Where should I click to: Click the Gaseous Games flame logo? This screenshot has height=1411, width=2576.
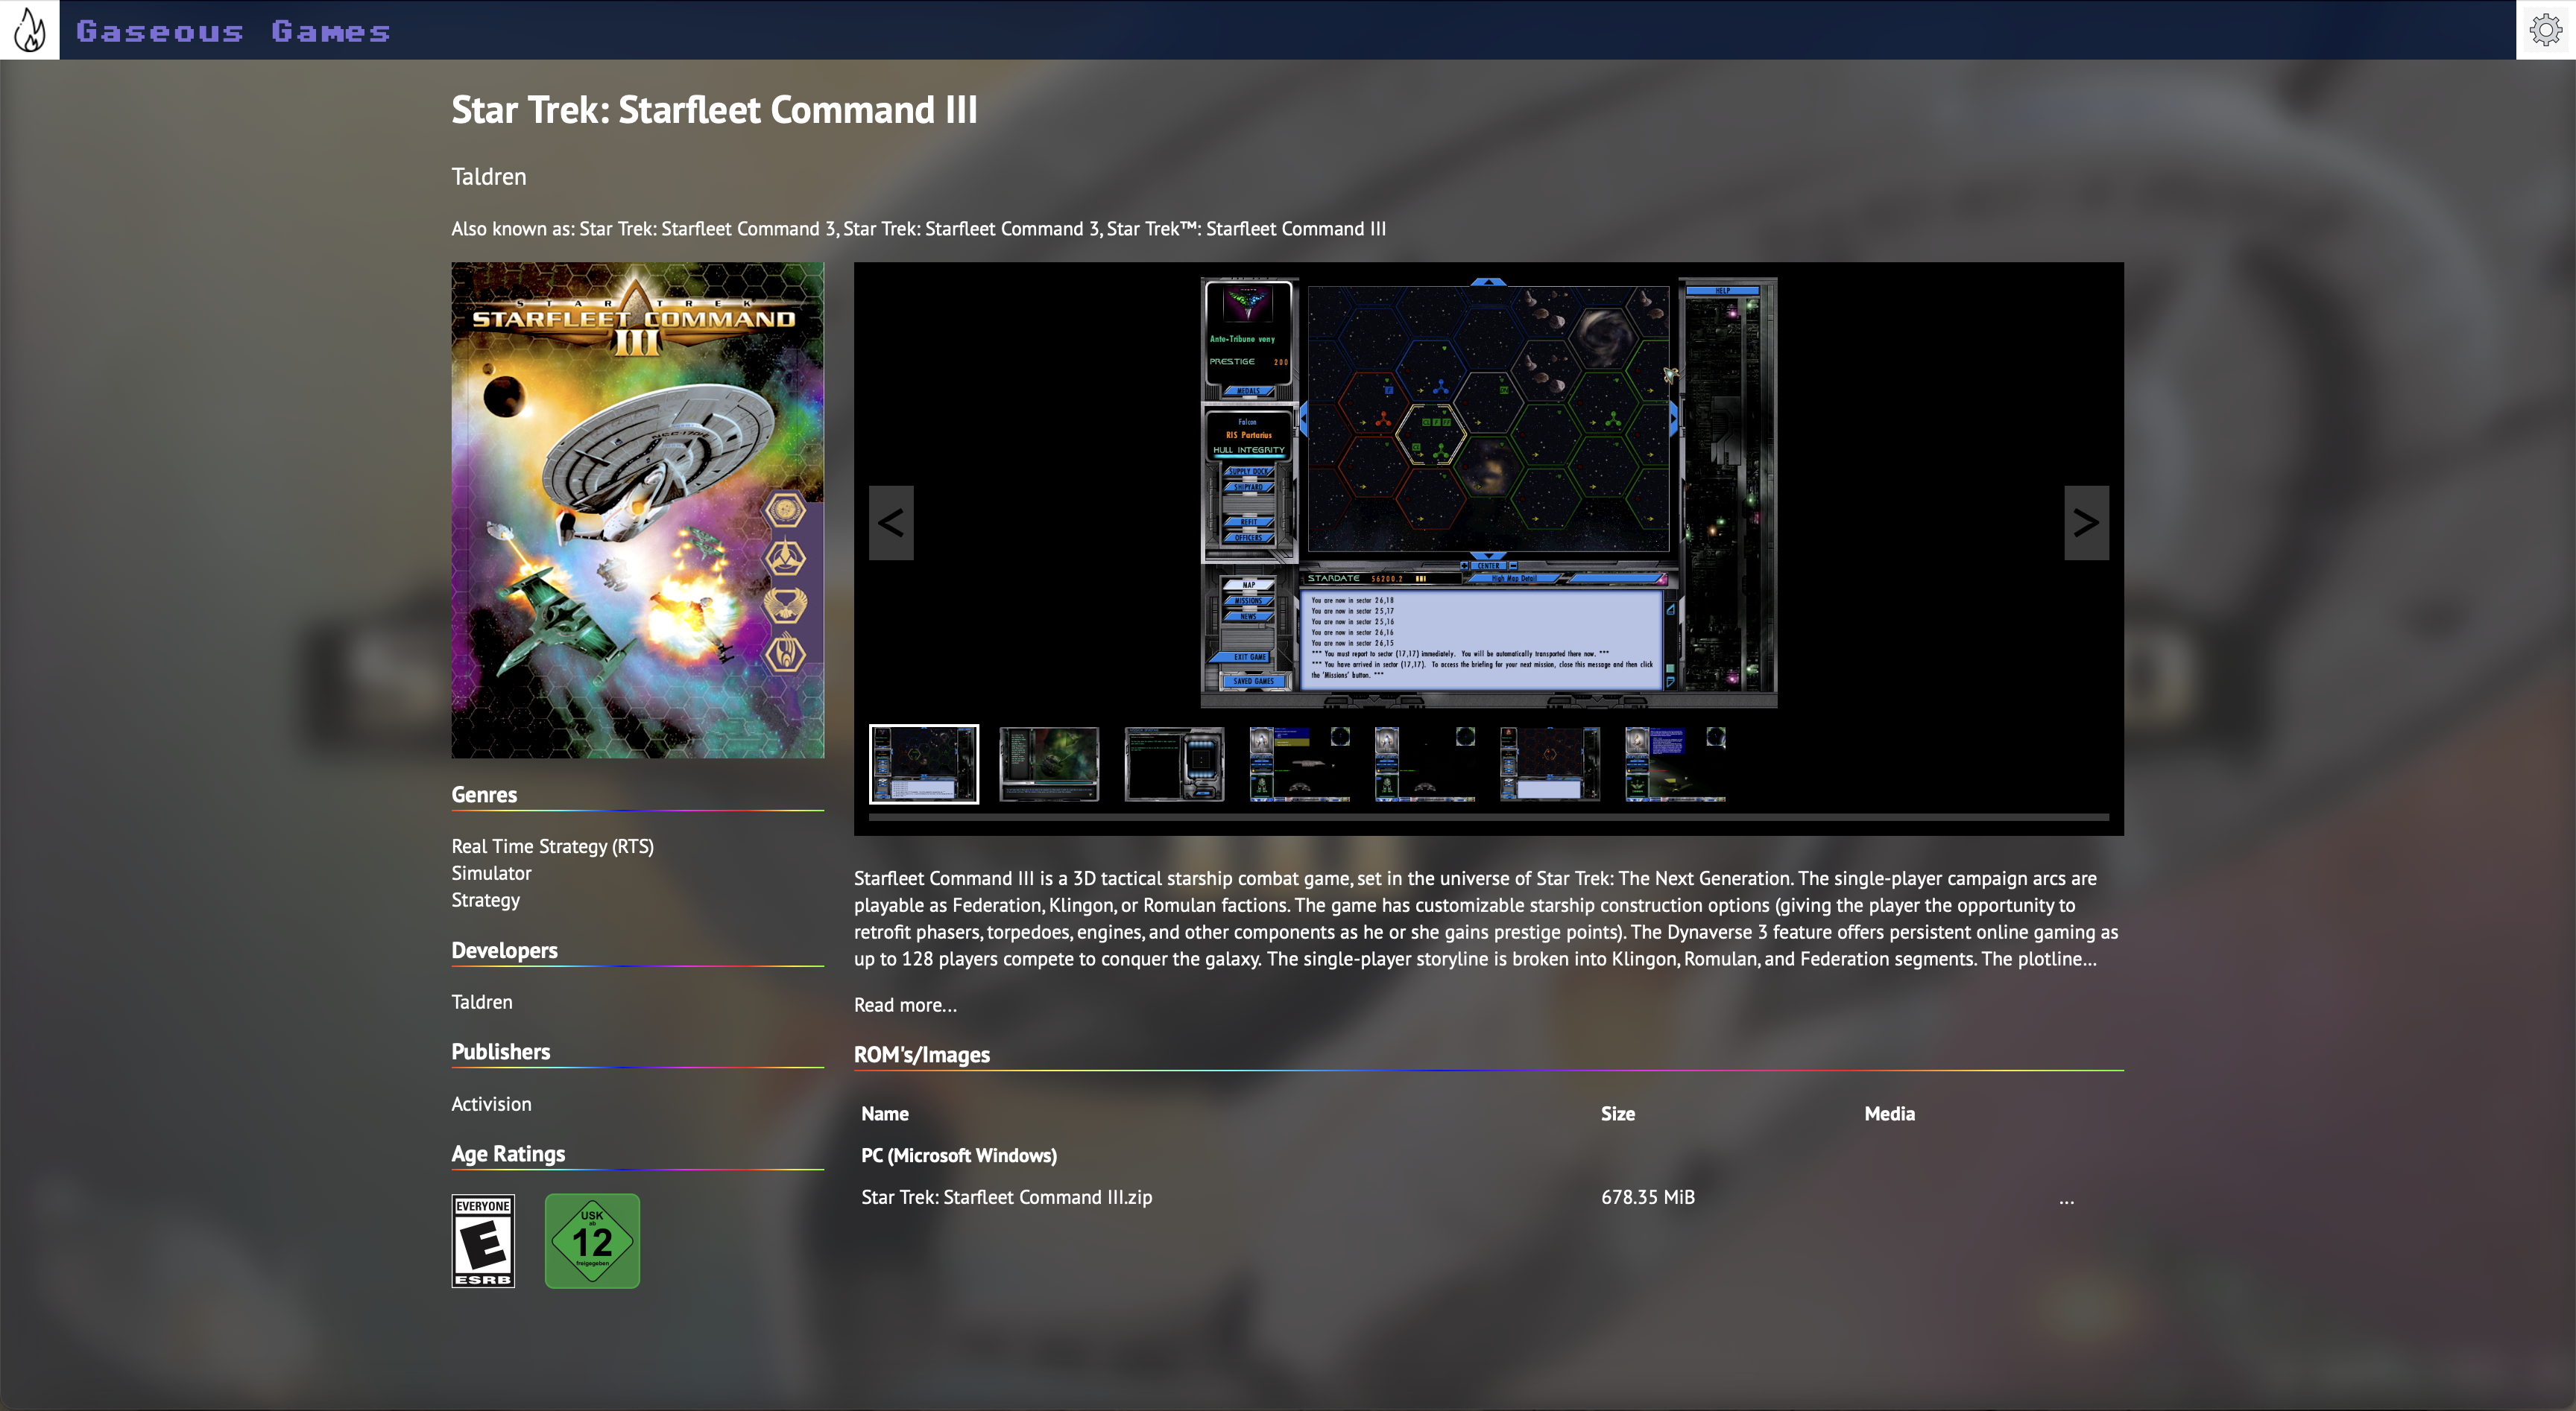[30, 30]
